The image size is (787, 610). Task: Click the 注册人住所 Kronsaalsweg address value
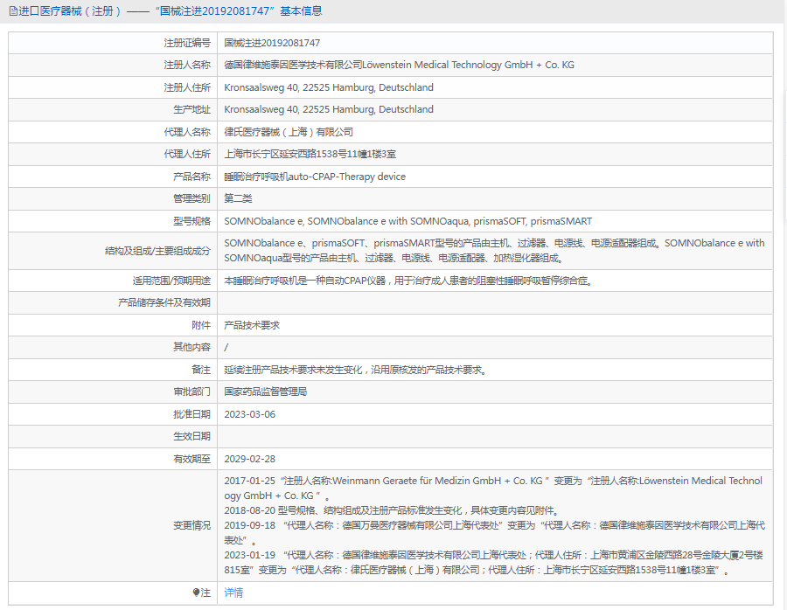click(328, 87)
